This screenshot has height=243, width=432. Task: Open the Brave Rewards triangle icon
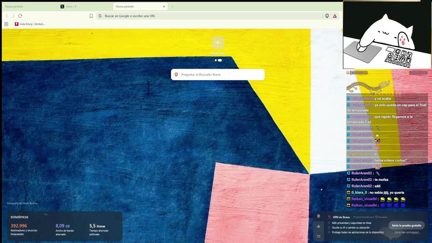335,16
